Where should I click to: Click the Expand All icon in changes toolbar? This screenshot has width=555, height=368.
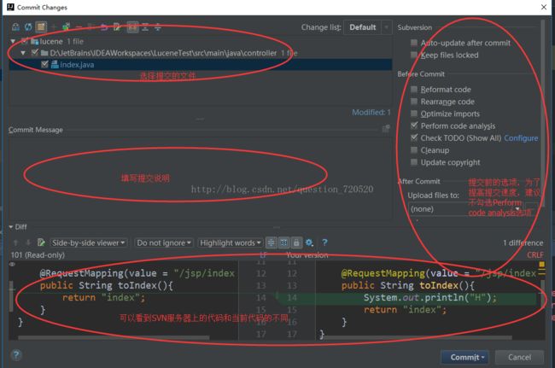click(145, 26)
